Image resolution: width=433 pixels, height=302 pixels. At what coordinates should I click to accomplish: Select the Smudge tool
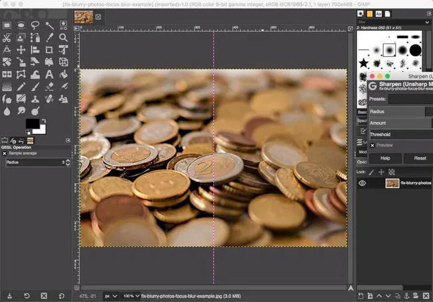[x=21, y=111]
